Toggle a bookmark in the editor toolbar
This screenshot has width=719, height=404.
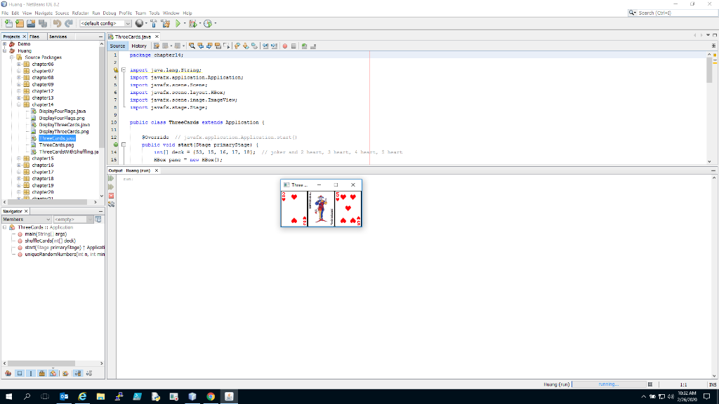pyautogui.click(x=253, y=46)
